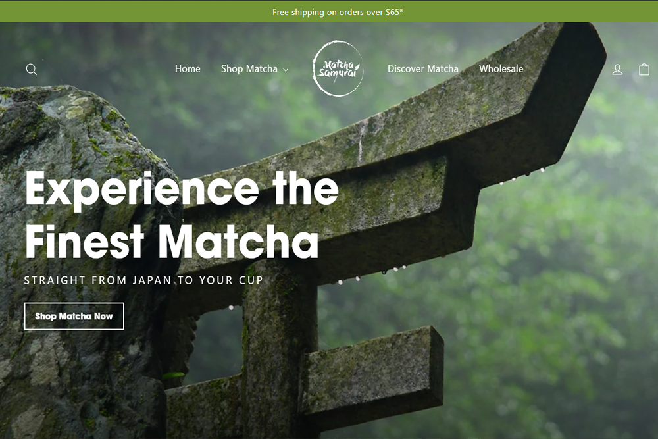Click the lower torii crossbeam end block

(x=372, y=374)
